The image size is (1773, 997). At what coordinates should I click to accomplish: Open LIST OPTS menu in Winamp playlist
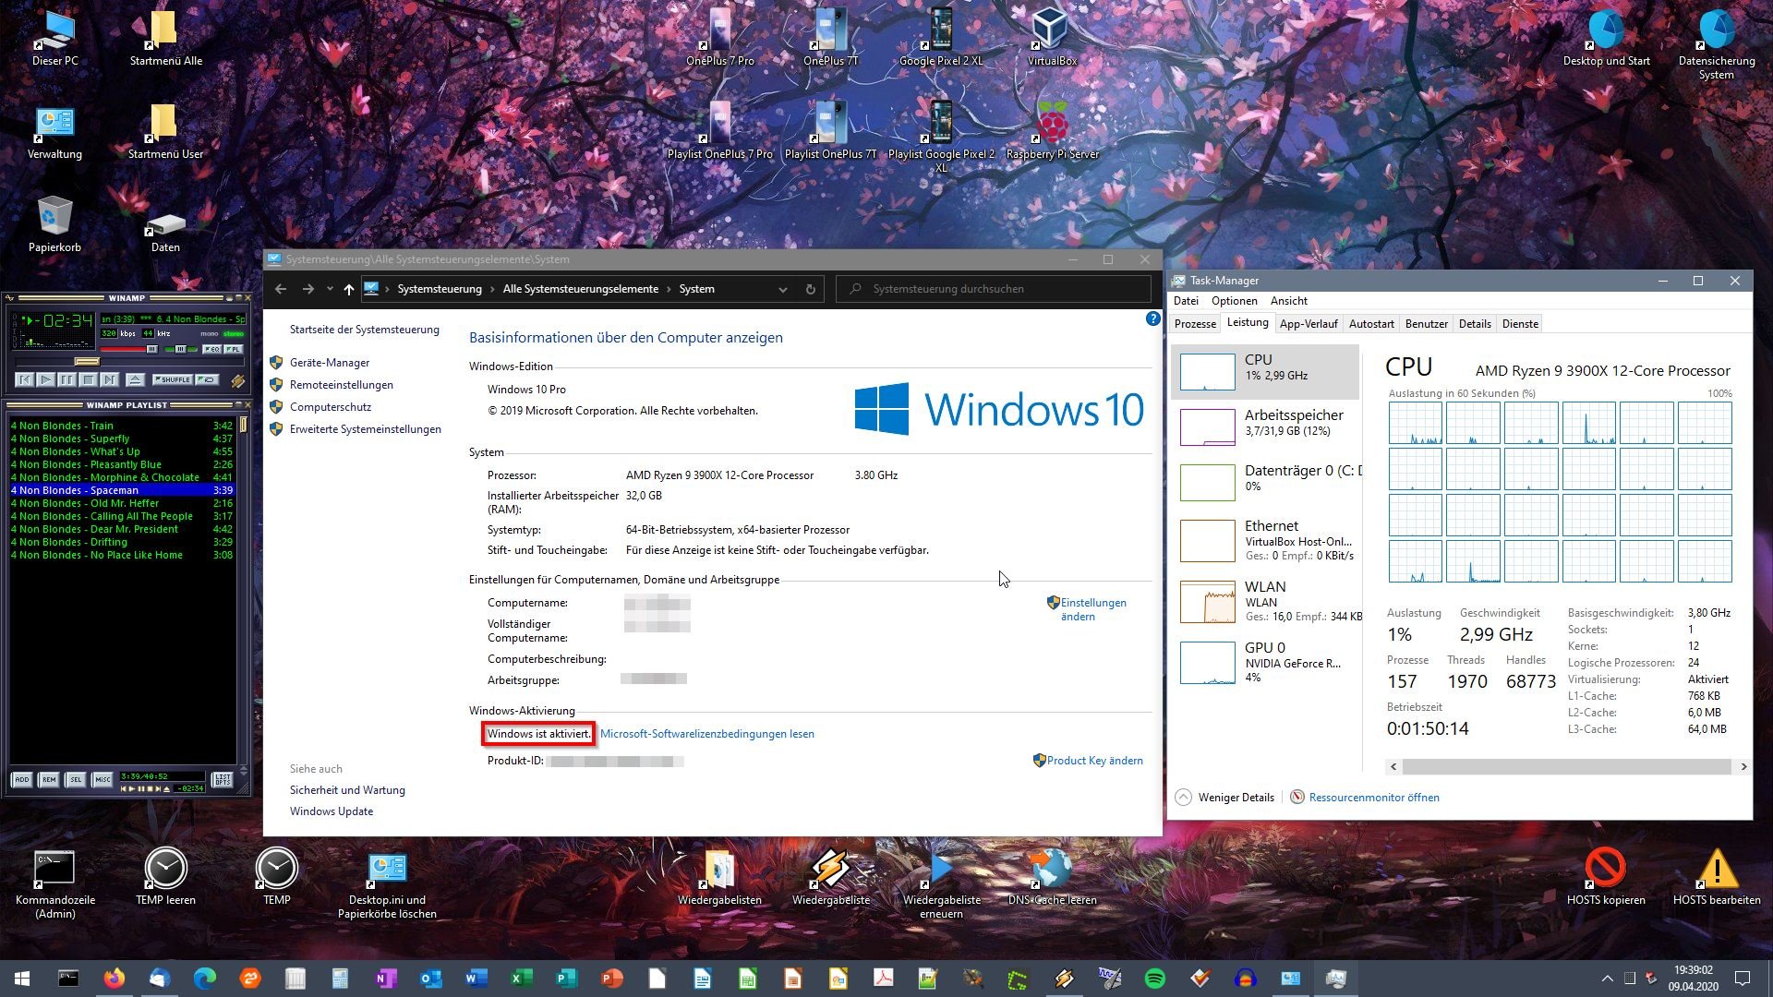point(223,780)
